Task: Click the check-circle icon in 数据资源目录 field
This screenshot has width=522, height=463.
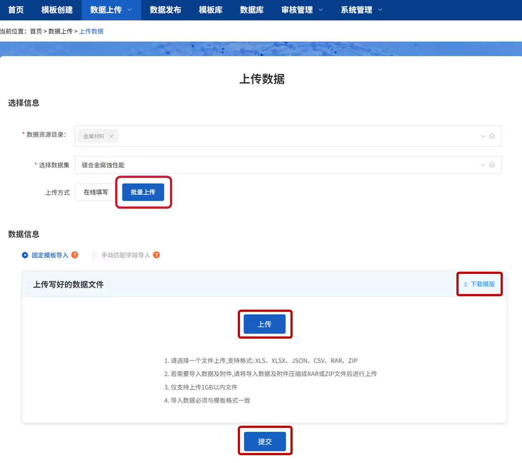Action: point(492,136)
